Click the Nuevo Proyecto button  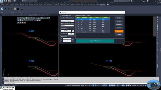(68, 18)
